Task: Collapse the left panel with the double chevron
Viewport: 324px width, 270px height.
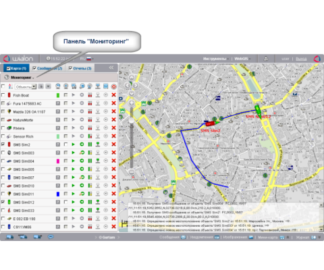Action: (111, 67)
